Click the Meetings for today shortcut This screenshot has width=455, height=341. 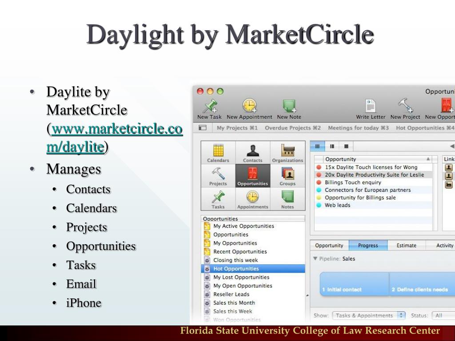point(359,128)
